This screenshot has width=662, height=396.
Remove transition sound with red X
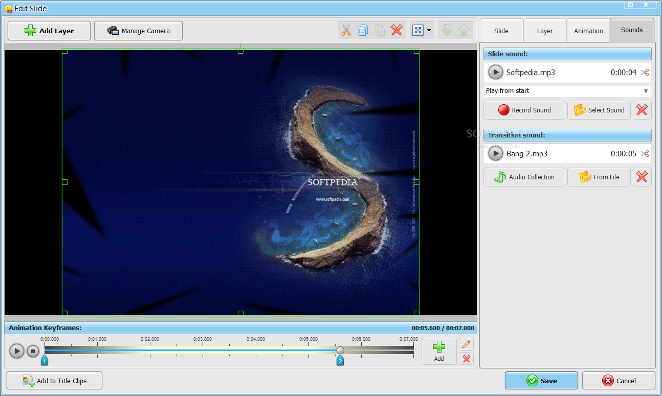click(x=642, y=177)
